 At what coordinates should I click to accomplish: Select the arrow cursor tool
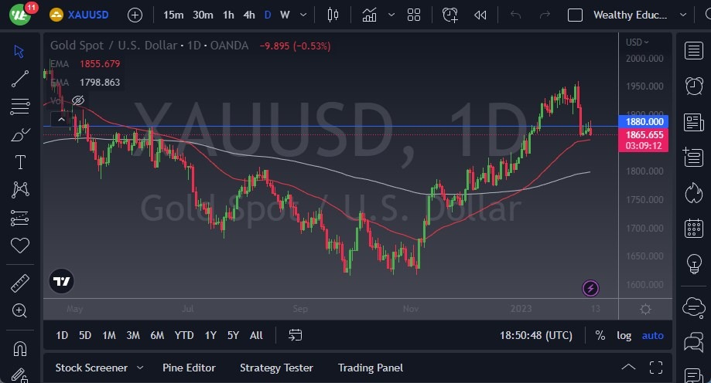tap(19, 51)
